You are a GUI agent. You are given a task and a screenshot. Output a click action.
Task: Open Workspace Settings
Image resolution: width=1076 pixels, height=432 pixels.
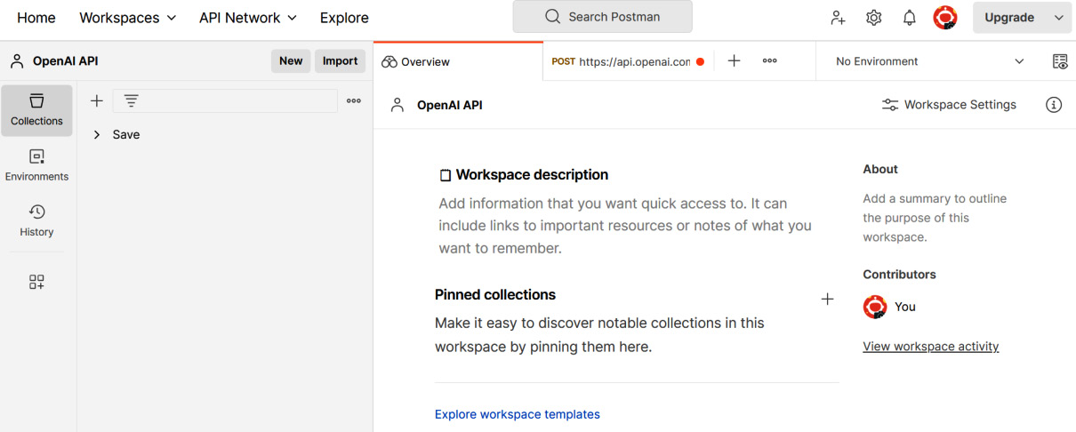(949, 105)
